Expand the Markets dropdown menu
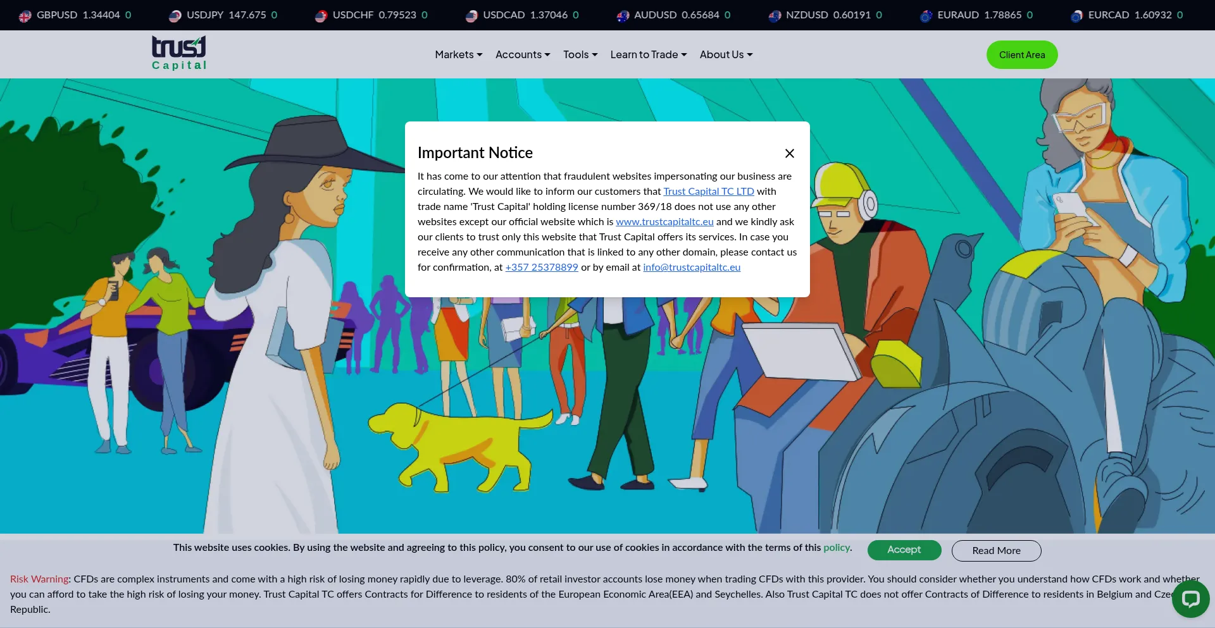This screenshot has width=1215, height=628. 459,54
